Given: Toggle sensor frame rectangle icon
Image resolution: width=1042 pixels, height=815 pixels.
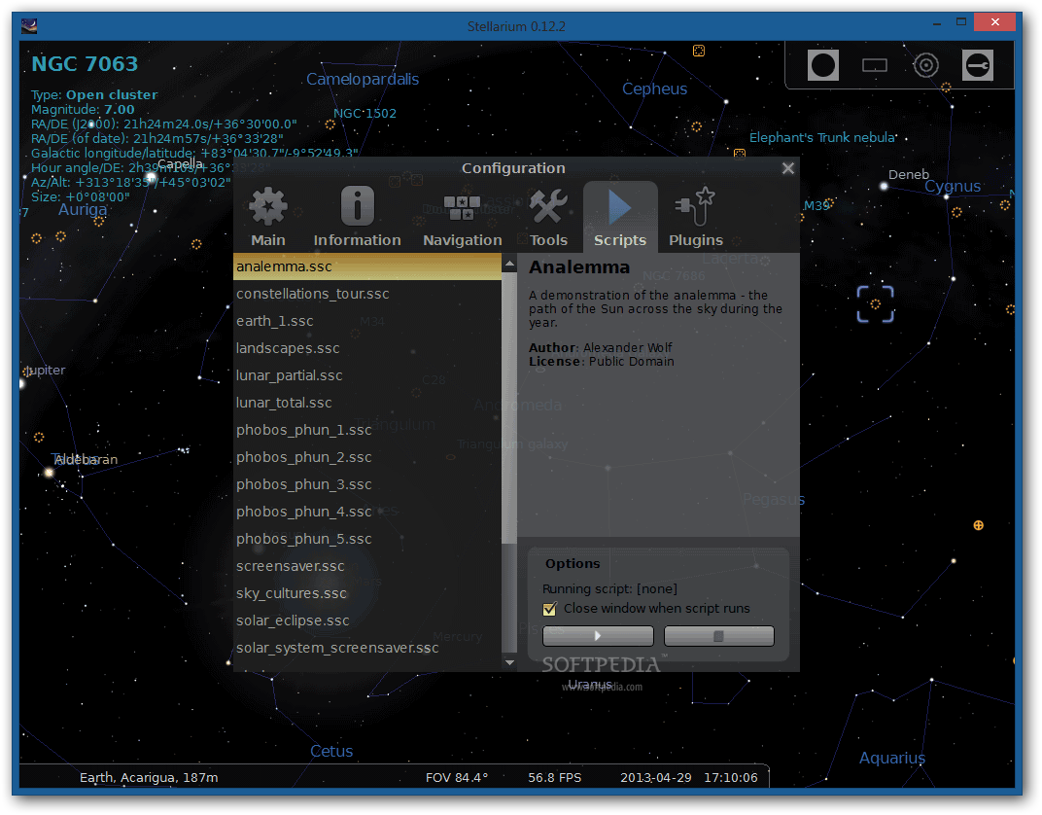Looking at the screenshot, I should tap(875, 65).
